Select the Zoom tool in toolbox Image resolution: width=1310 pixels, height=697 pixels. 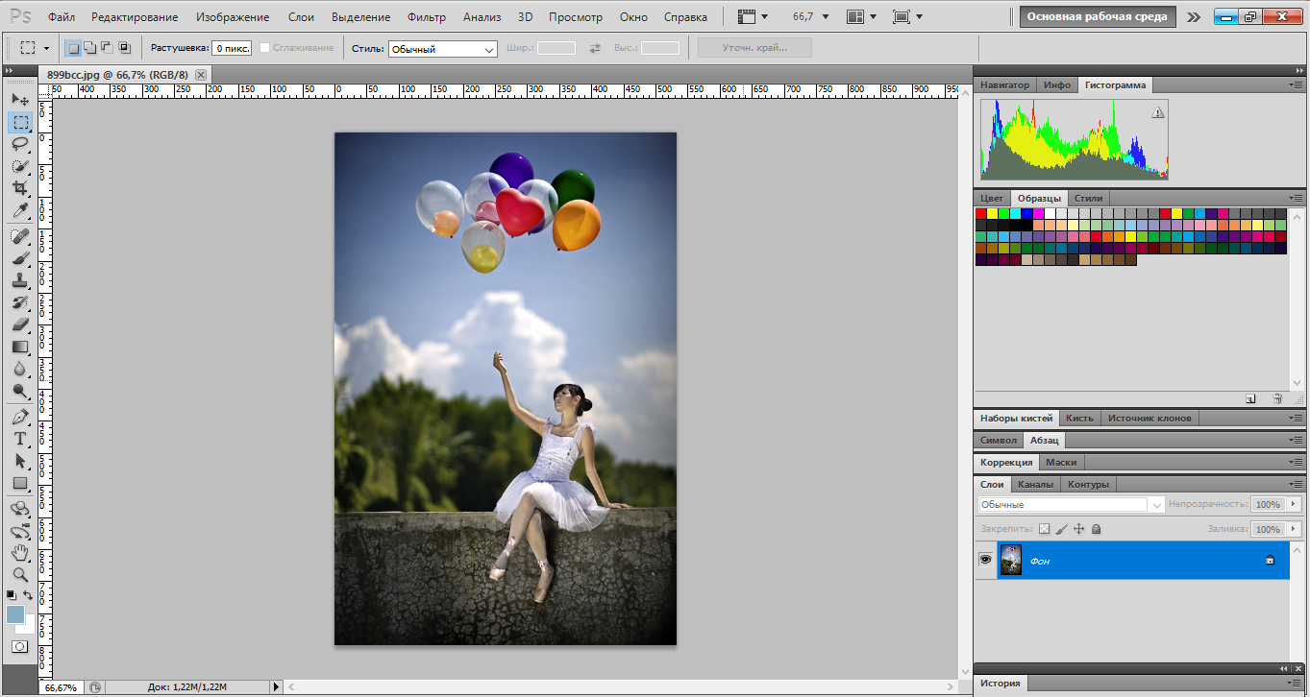point(19,575)
